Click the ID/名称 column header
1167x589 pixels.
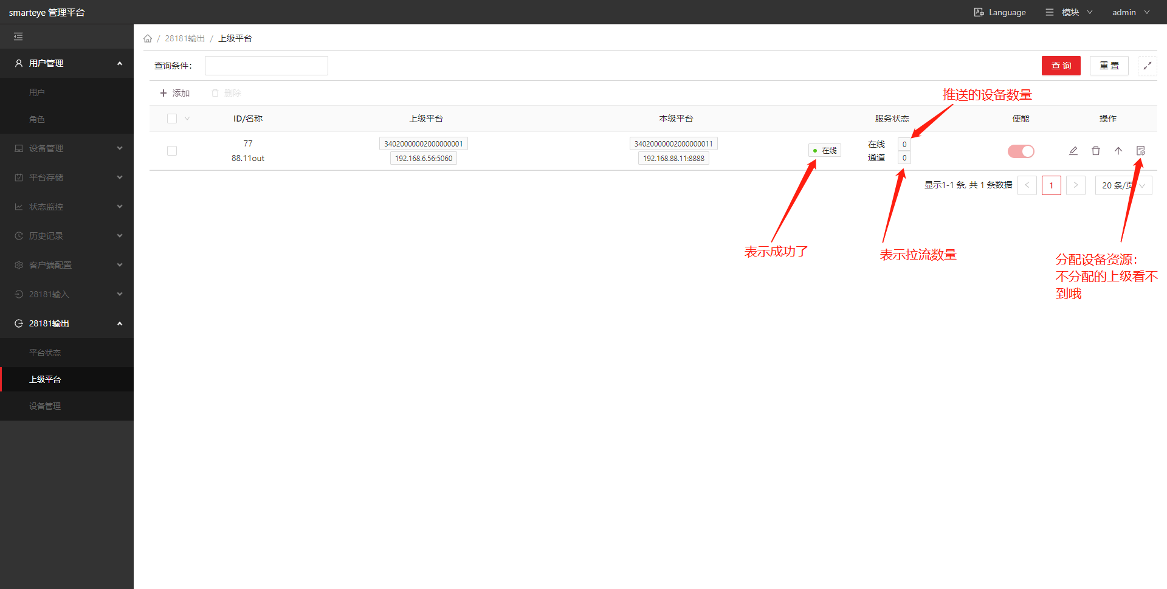tap(248, 119)
